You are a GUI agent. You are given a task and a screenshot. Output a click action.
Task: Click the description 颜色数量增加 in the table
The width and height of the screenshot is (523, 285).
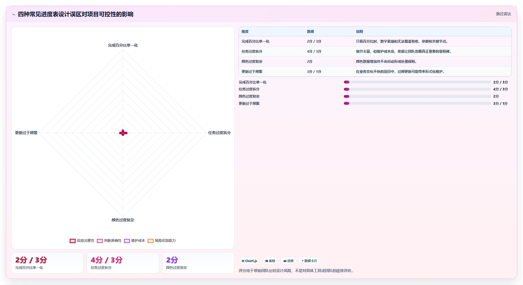pos(386,62)
